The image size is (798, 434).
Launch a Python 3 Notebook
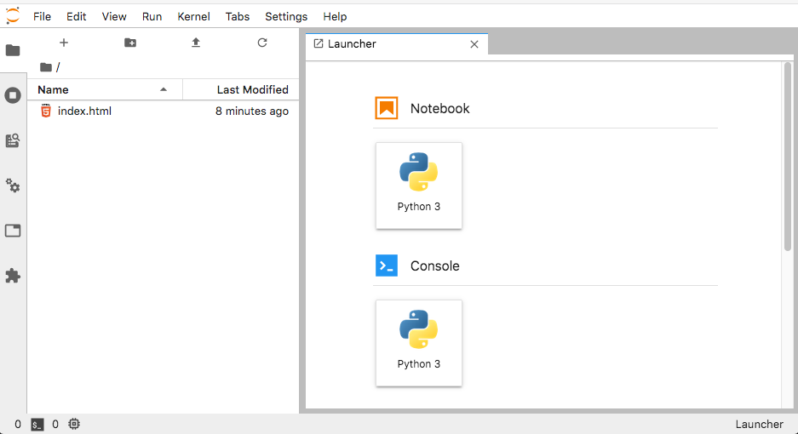pyautogui.click(x=419, y=185)
